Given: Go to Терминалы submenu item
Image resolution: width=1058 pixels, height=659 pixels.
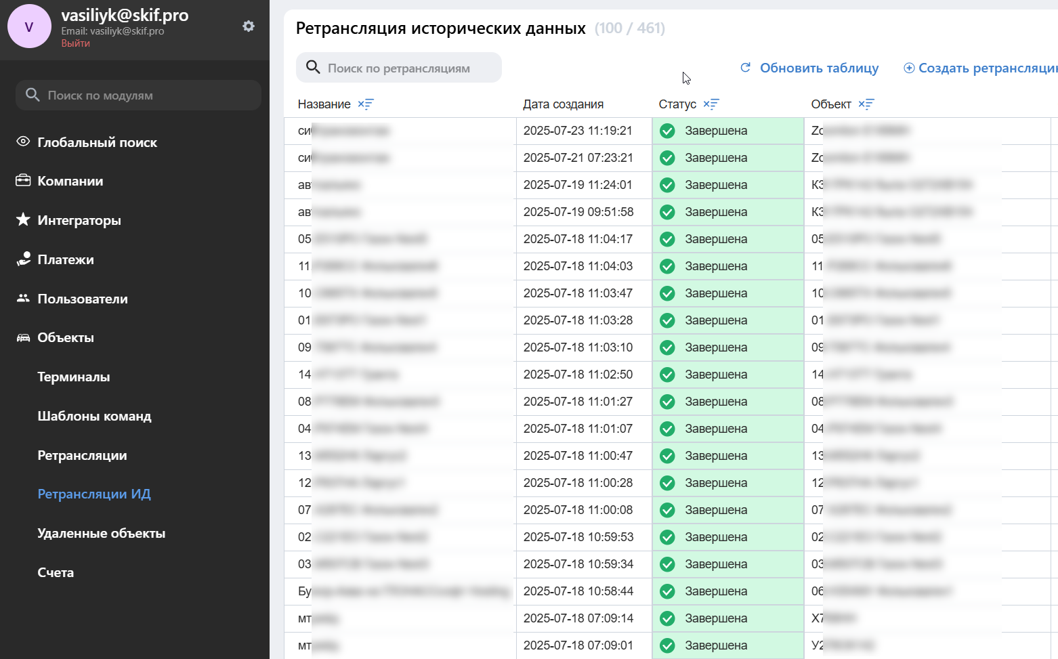Looking at the screenshot, I should [73, 377].
